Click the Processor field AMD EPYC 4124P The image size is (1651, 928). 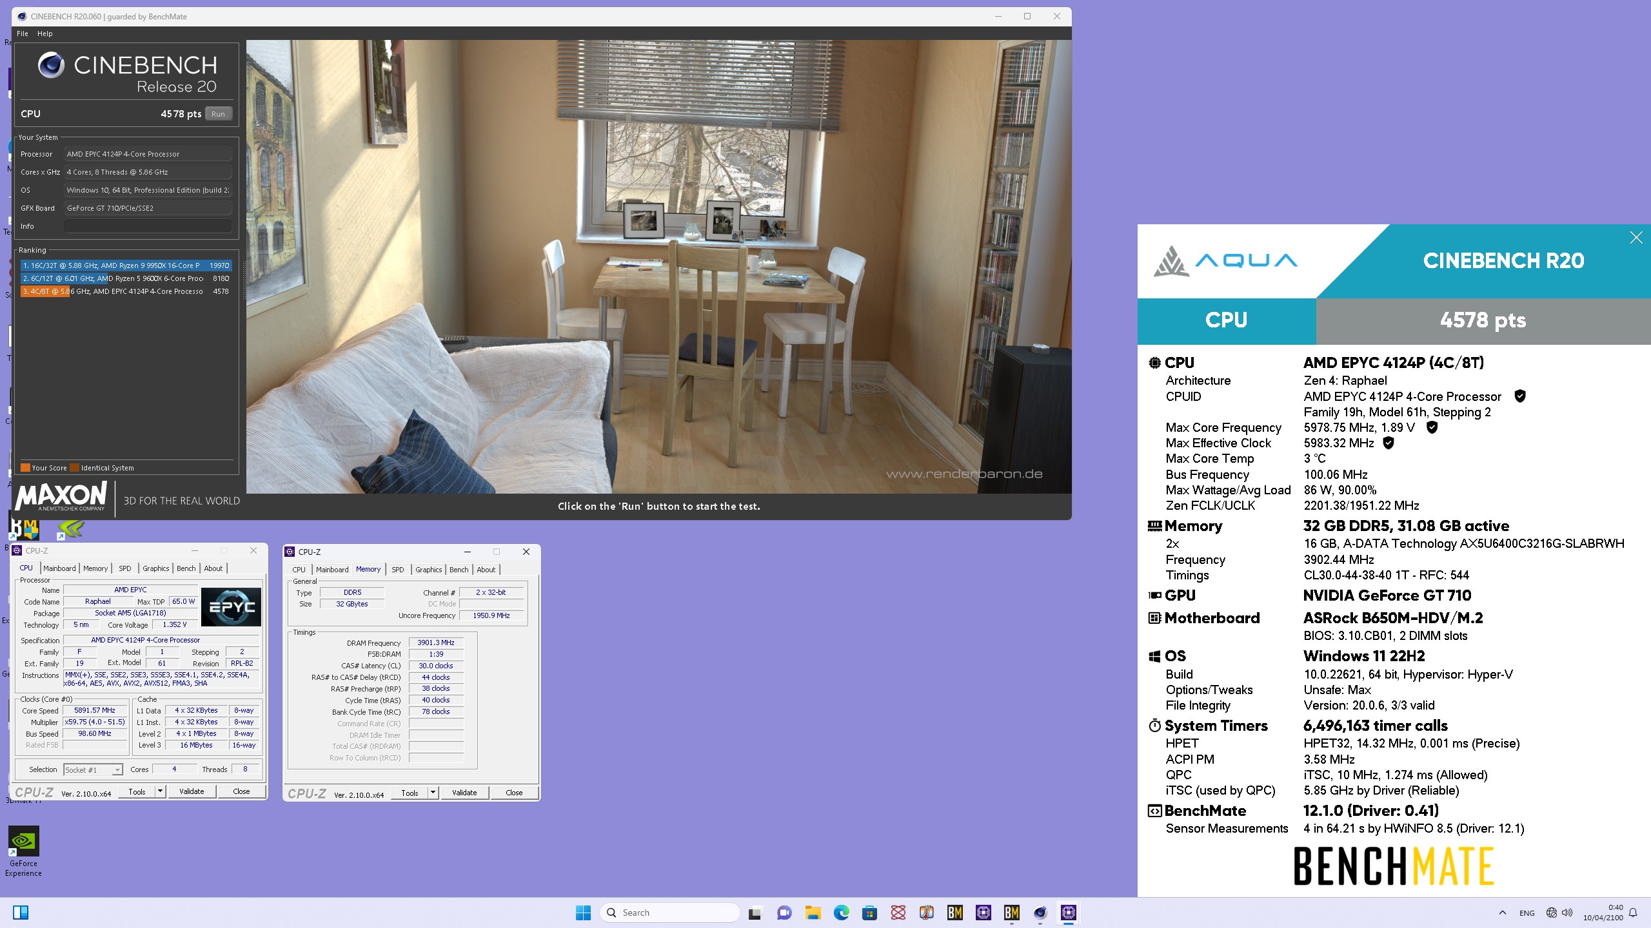148,154
